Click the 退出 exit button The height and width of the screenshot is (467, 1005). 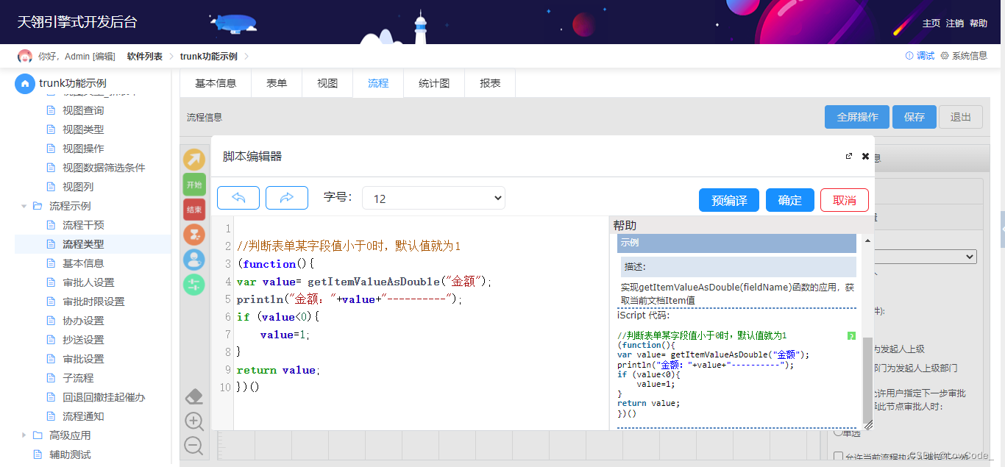tap(961, 117)
